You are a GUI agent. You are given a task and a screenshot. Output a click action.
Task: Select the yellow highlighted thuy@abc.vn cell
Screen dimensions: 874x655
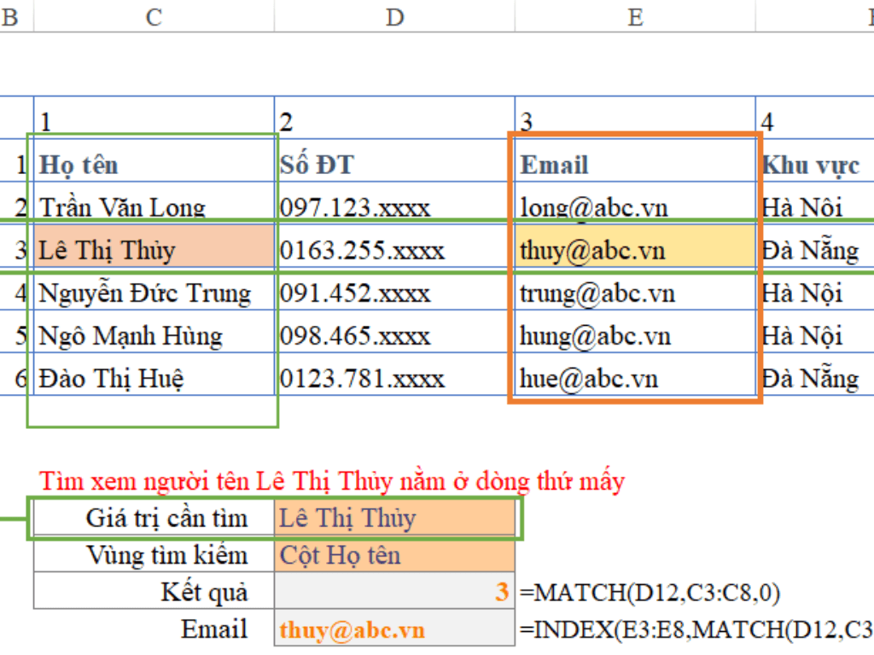click(x=635, y=251)
